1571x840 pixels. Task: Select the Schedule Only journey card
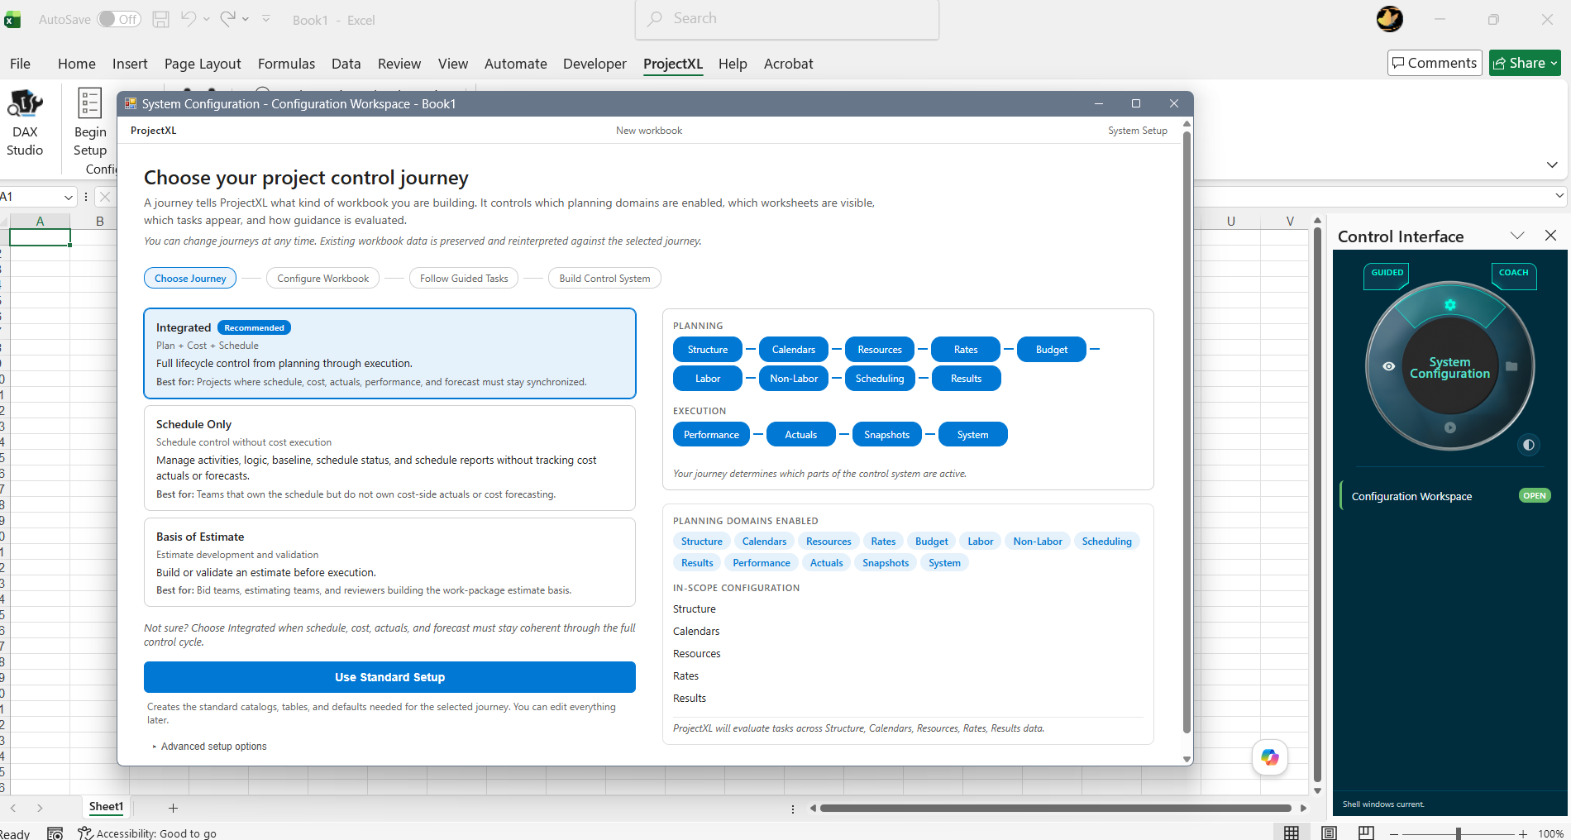pyautogui.click(x=389, y=458)
